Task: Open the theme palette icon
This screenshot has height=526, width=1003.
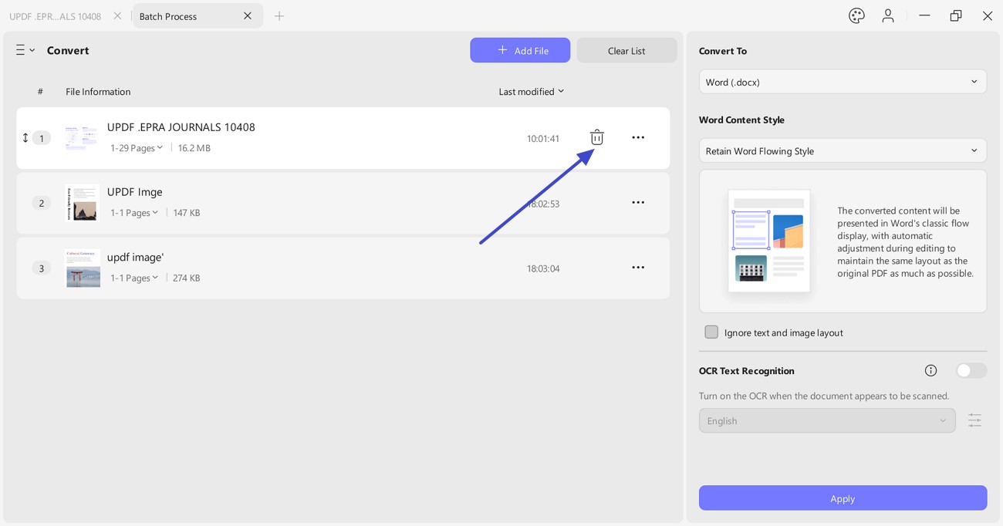Action: pyautogui.click(x=856, y=15)
